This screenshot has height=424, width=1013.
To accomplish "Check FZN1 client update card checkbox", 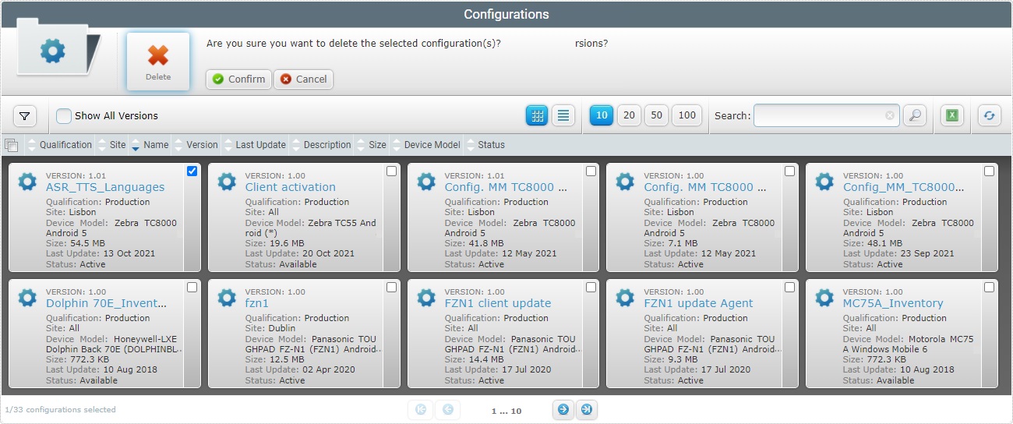I will point(591,288).
